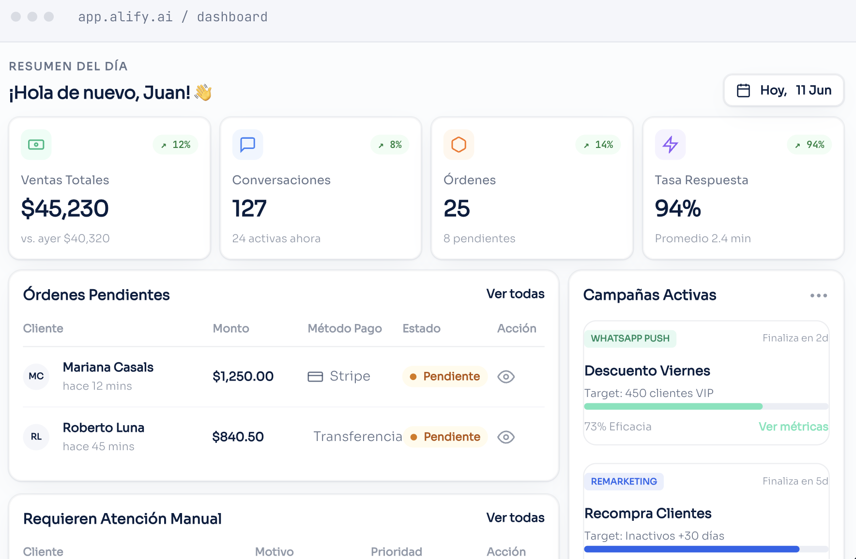Image resolution: width=856 pixels, height=559 pixels.
Task: Click the Recompra Clientes progress bar
Action: pyautogui.click(x=706, y=549)
